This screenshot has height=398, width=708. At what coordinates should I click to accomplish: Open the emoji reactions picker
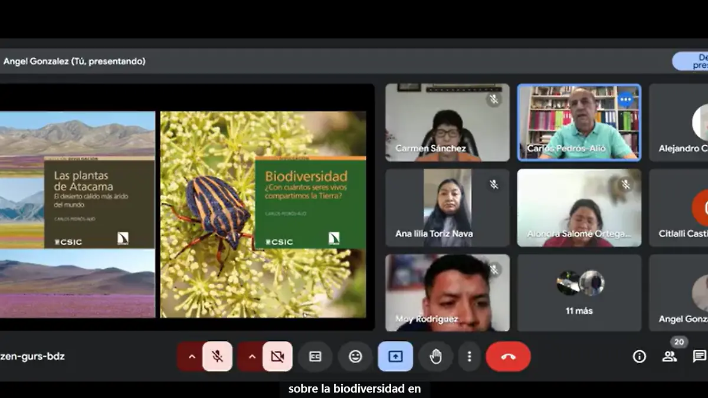pos(355,357)
